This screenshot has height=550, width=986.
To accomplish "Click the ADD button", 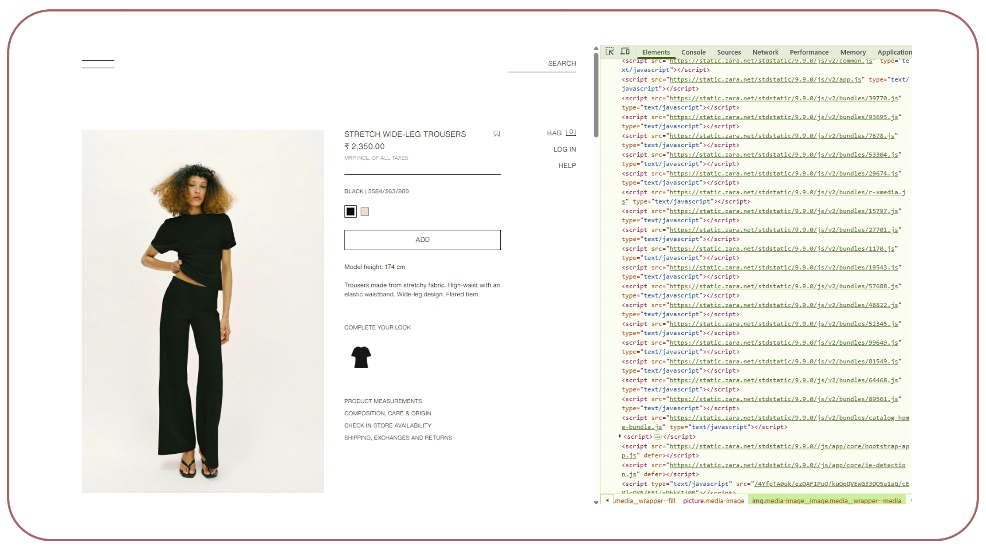I will tap(422, 240).
